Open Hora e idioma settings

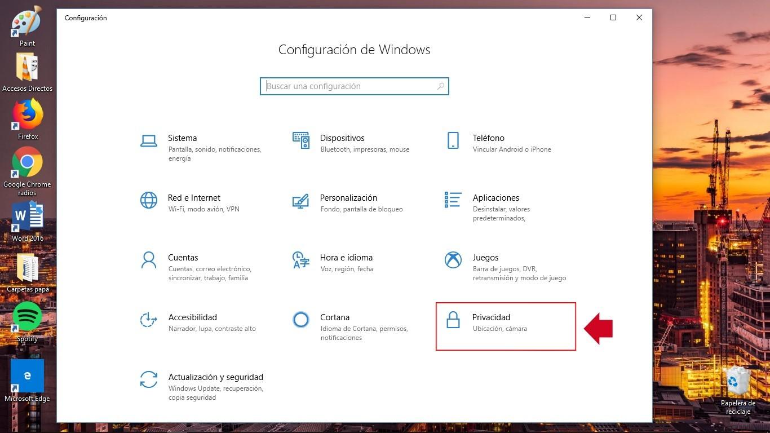point(346,257)
